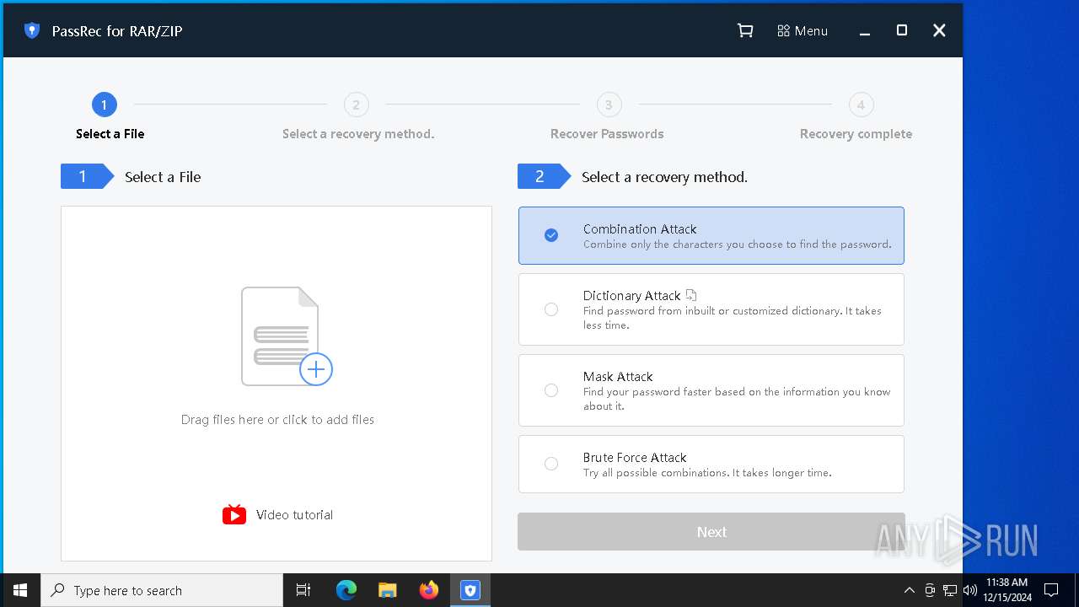The width and height of the screenshot is (1079, 607).
Task: Click step 1 circle Select a File
Action: [x=104, y=105]
